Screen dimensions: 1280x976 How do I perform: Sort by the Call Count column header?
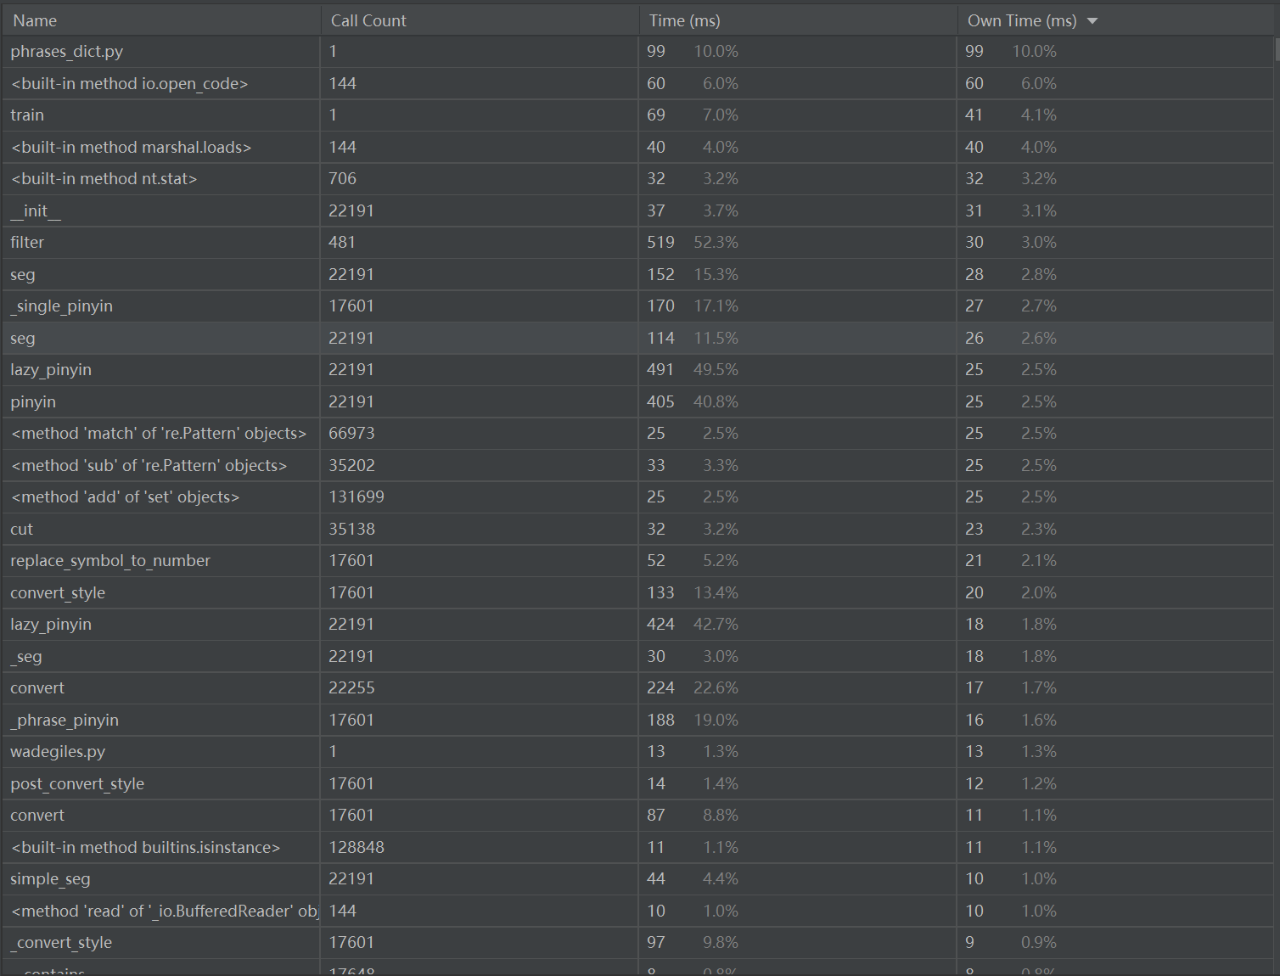(x=368, y=21)
